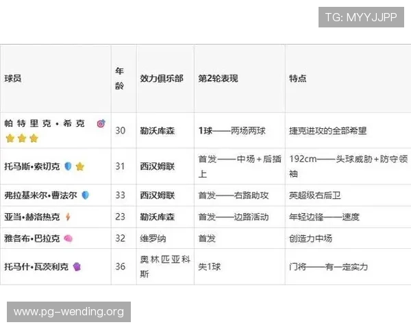Viewport: 411px width, 329px height.
Task: Click the blue shield icon beside 弗拉基米尔·曹法尔
Action: 86,195
